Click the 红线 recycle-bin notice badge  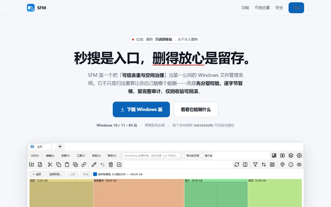[165, 39]
